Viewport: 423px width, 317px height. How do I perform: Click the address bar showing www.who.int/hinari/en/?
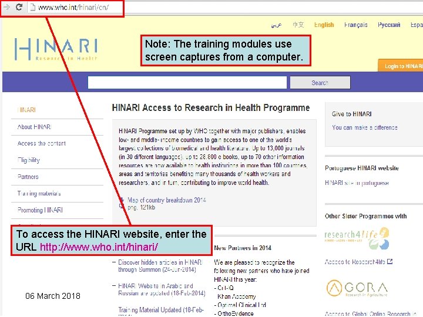pos(225,7)
